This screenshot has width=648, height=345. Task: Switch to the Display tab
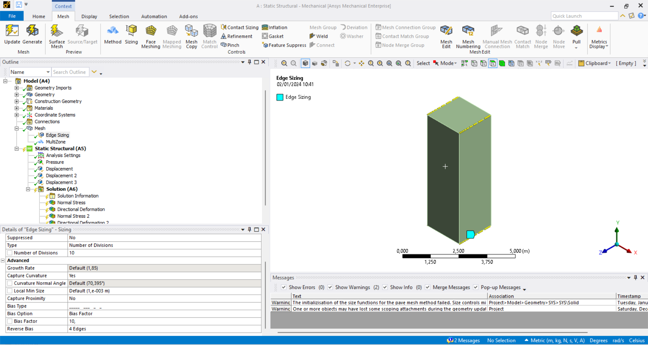[89, 16]
